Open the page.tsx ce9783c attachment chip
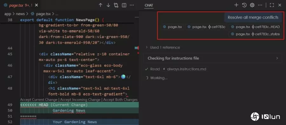286x125 pixels. tap(206, 27)
